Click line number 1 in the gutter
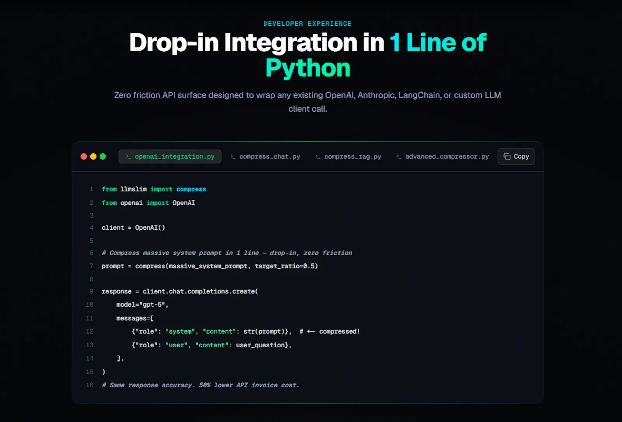This screenshot has height=422, width=622. [91, 189]
